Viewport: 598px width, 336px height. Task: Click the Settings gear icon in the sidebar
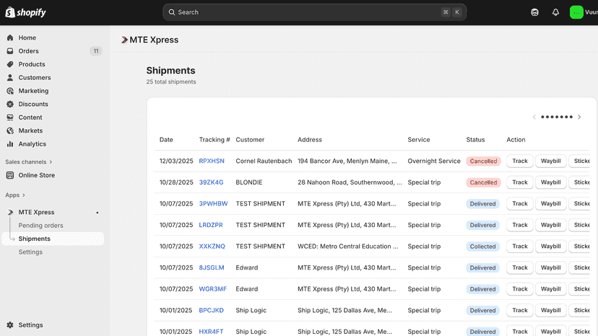(x=10, y=325)
